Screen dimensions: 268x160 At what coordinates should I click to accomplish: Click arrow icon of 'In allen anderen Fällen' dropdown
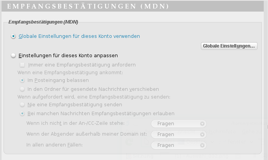click(x=202, y=145)
